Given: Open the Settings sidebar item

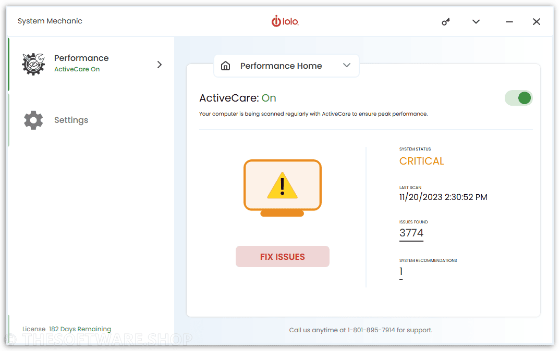Looking at the screenshot, I should tap(91, 120).
